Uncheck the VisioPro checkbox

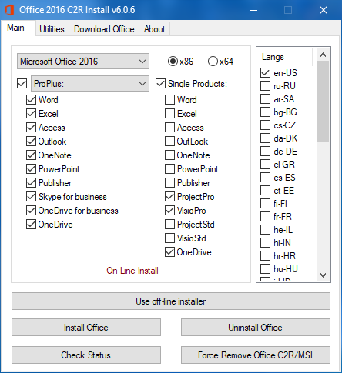pos(169,211)
